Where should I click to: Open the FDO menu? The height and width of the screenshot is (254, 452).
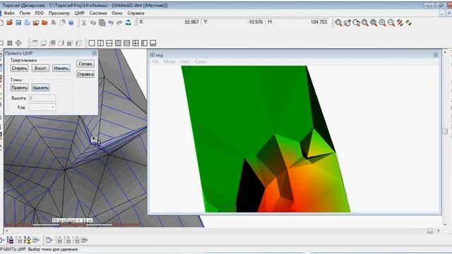pyautogui.click(x=40, y=13)
